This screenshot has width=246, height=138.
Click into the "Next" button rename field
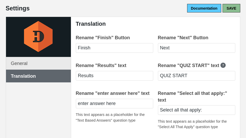click(196, 48)
